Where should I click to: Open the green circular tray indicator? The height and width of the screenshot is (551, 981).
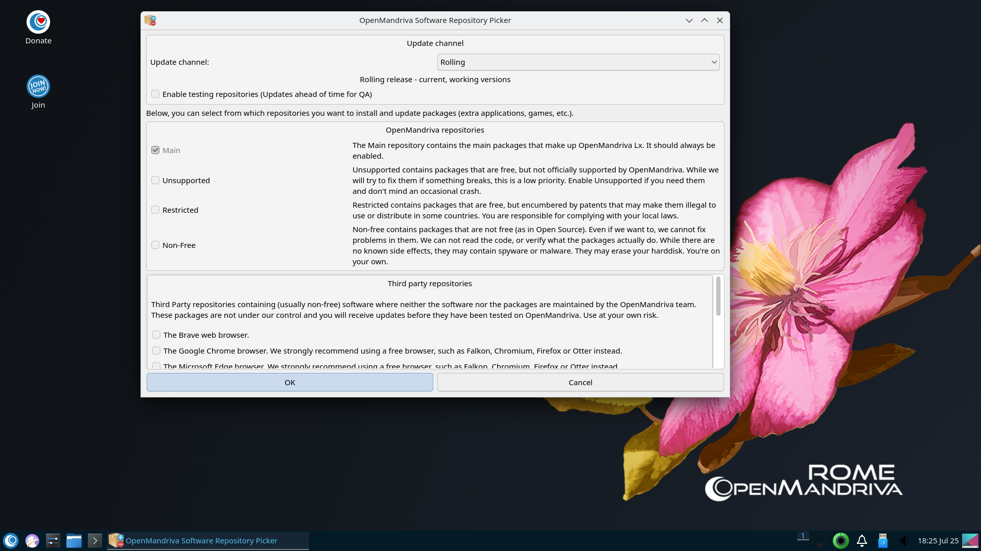click(x=841, y=541)
